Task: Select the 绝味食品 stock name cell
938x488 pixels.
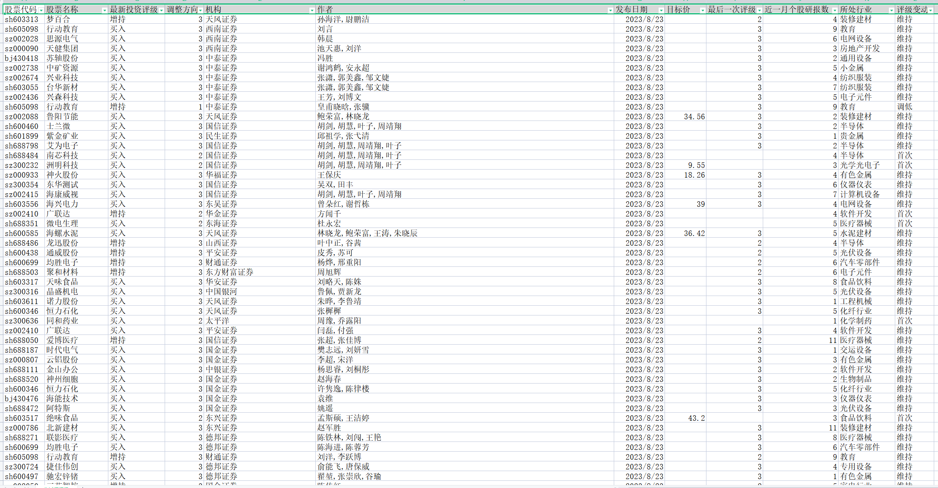Action: 76,418
